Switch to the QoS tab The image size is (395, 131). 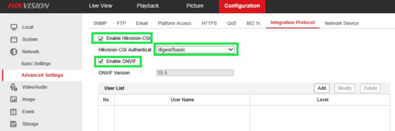tap(231, 23)
